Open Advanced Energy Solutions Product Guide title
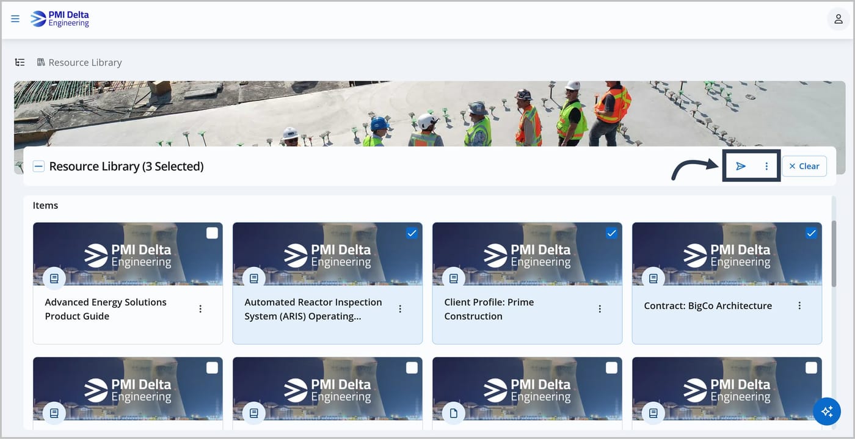The width and height of the screenshot is (855, 439). click(106, 309)
